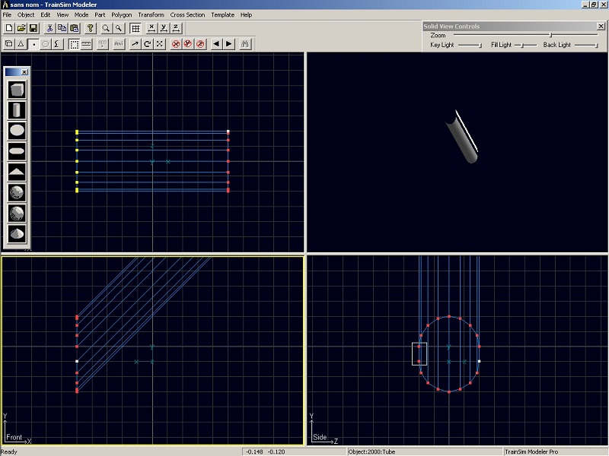This screenshot has width=609, height=456.
Task: Select the Z axis constraint icon
Action: [x=177, y=28]
